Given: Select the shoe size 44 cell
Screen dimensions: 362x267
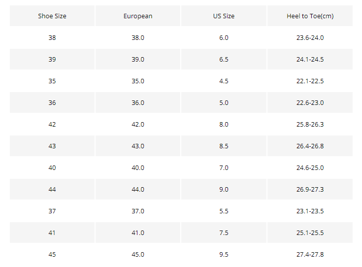Looking at the screenshot, I should 52,189.
